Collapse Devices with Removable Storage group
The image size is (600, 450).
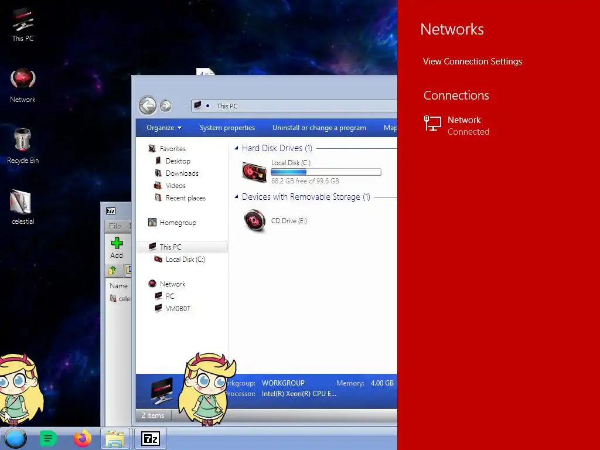click(237, 197)
